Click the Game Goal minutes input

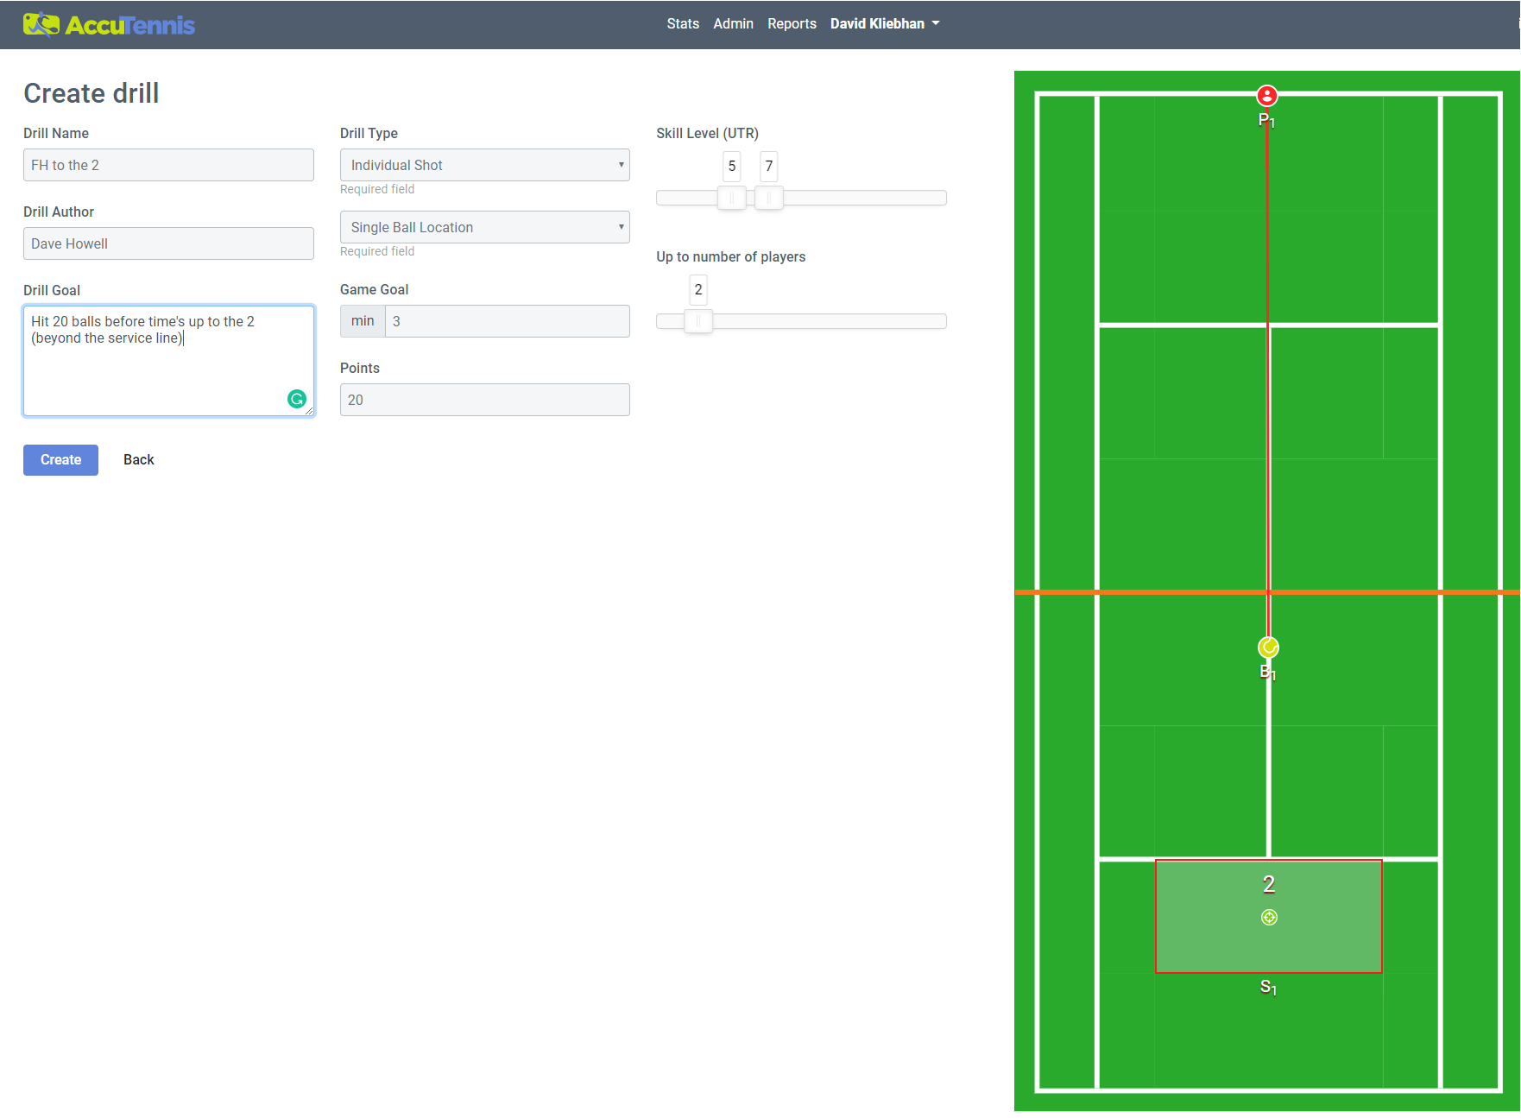click(507, 321)
